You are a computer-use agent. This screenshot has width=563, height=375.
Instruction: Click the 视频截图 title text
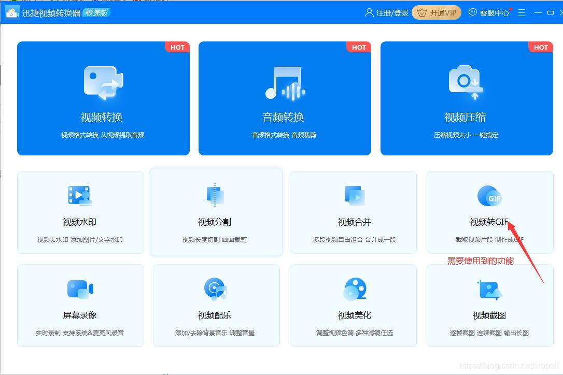pyautogui.click(x=489, y=315)
